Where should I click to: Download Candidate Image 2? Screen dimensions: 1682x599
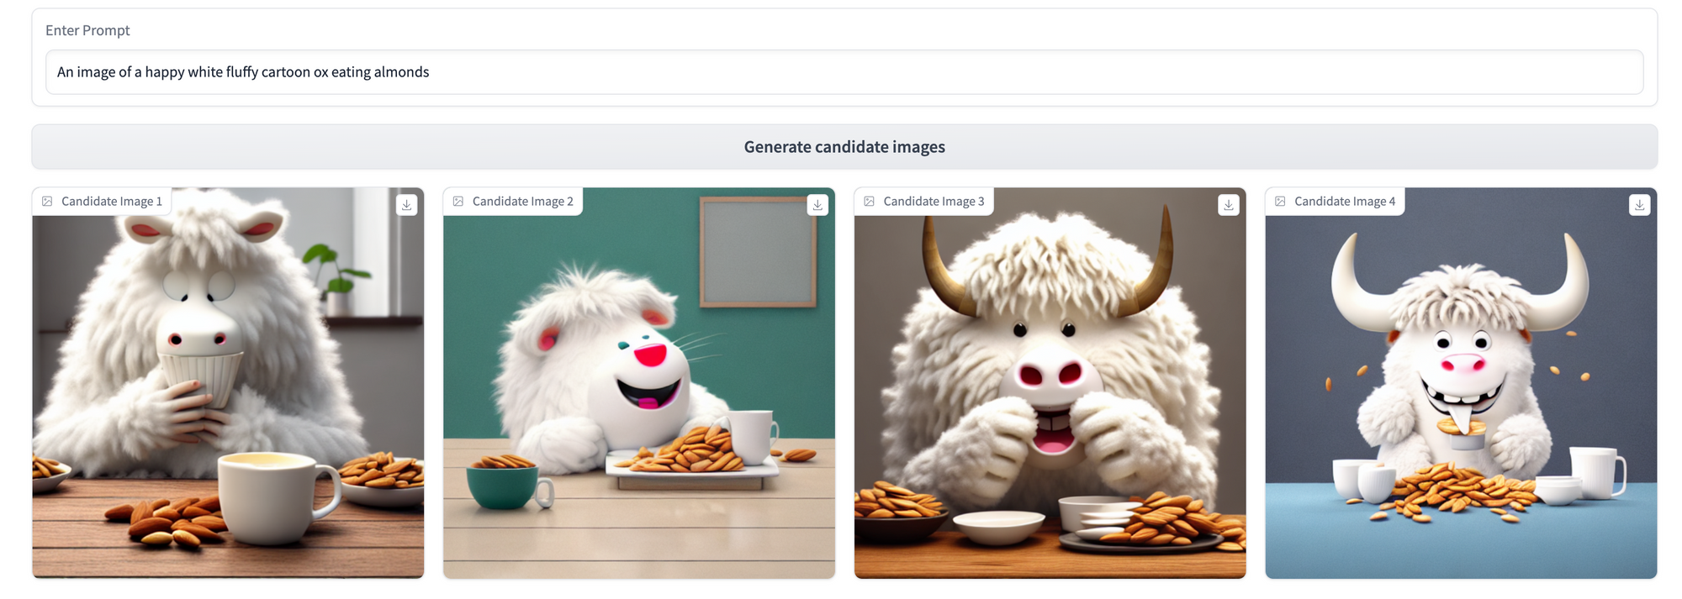(x=817, y=204)
